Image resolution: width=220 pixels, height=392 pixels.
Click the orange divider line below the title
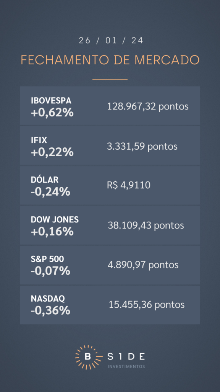point(110,80)
